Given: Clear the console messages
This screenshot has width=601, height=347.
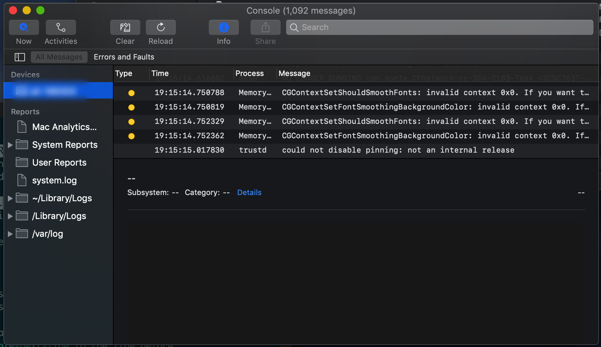Looking at the screenshot, I should [125, 27].
